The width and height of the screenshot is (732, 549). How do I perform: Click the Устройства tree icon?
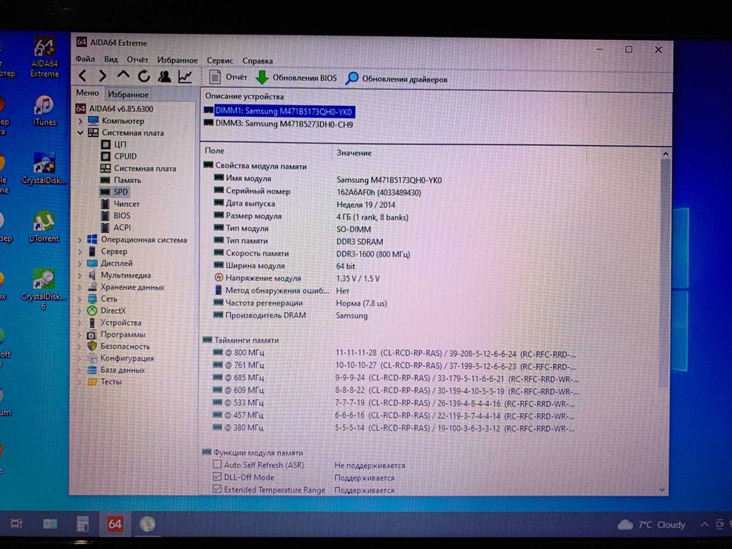[x=93, y=322]
